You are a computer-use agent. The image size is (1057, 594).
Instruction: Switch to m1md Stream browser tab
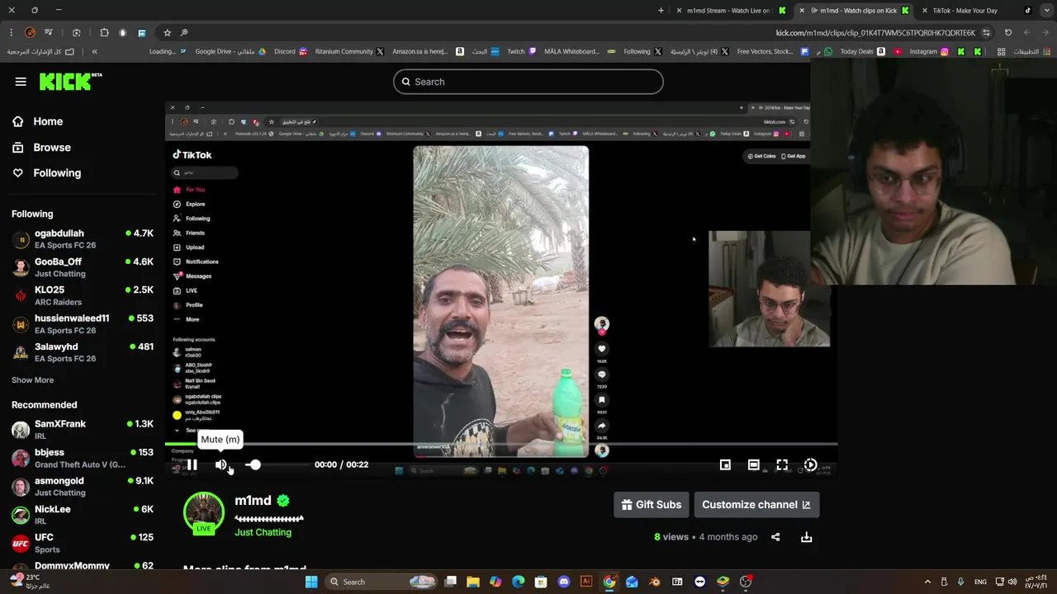click(x=729, y=11)
